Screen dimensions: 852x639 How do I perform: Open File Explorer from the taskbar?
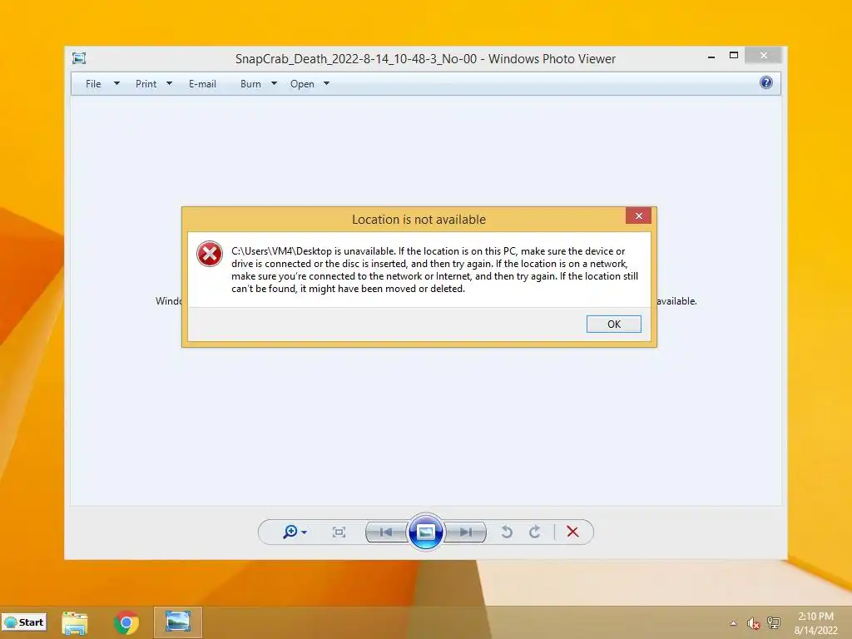[x=74, y=622]
